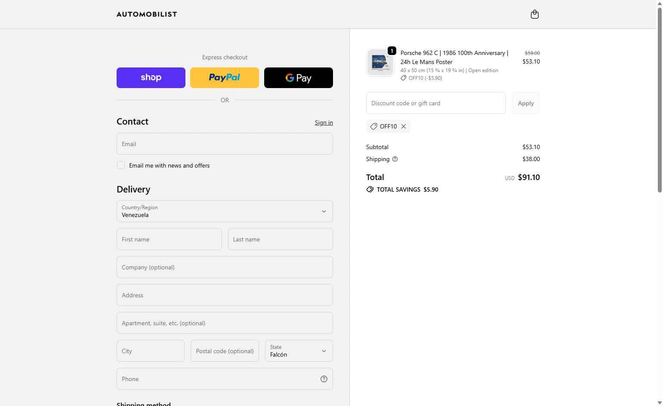Click the Subtotal amount $53.10
This screenshot has height=406, width=663.
pos(531,147)
